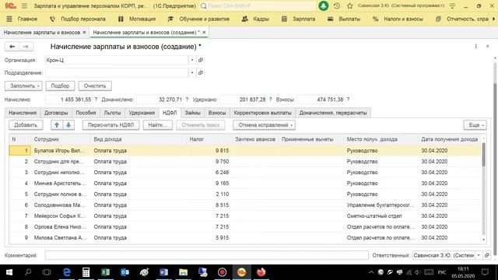Switch input language РУС indicator
Viewport: 498px width, 280px height.
coord(442,272)
